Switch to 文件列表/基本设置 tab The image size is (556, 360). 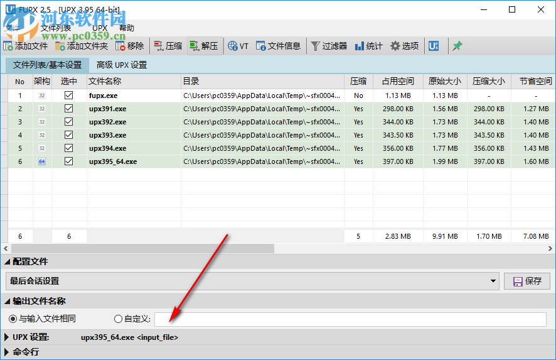[47, 65]
